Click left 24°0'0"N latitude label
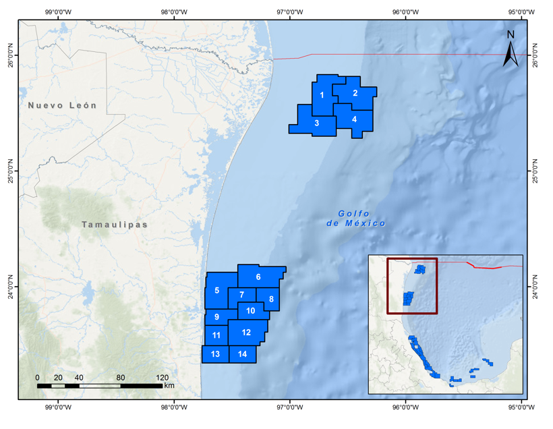 point(10,287)
